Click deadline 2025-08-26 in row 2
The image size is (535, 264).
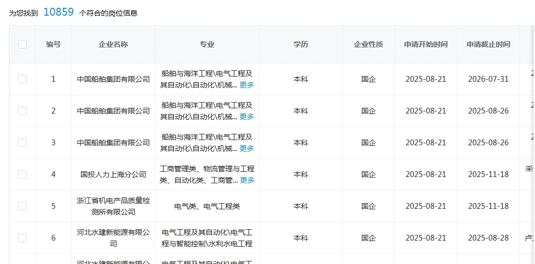[488, 111]
